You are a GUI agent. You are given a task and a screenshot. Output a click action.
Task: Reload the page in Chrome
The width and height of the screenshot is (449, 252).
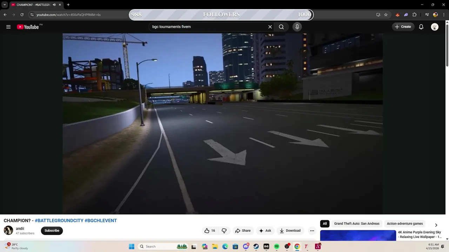[x=22, y=15]
